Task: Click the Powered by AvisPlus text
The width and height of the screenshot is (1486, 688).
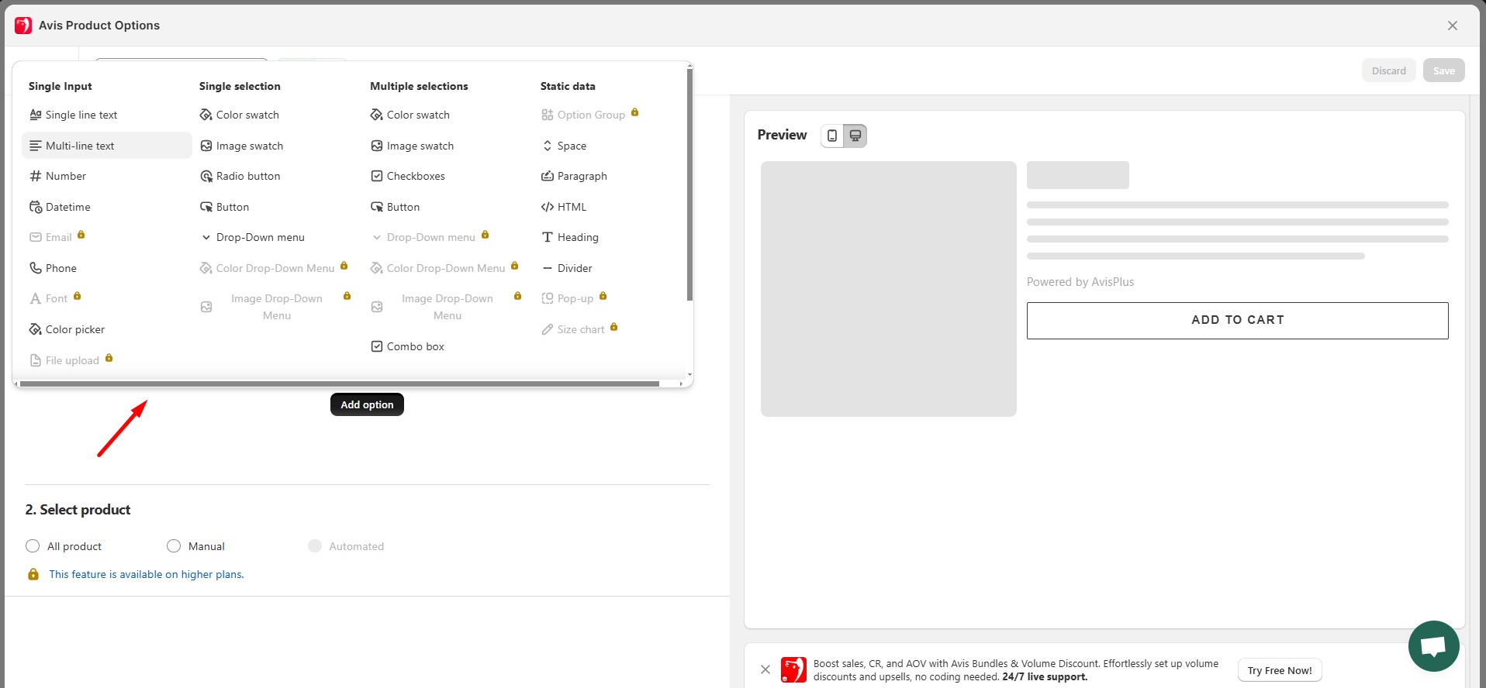Action: (x=1080, y=282)
